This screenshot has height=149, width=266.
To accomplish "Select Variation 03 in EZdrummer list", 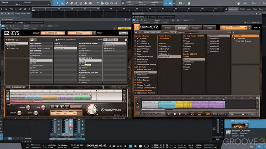I will click(x=214, y=41).
